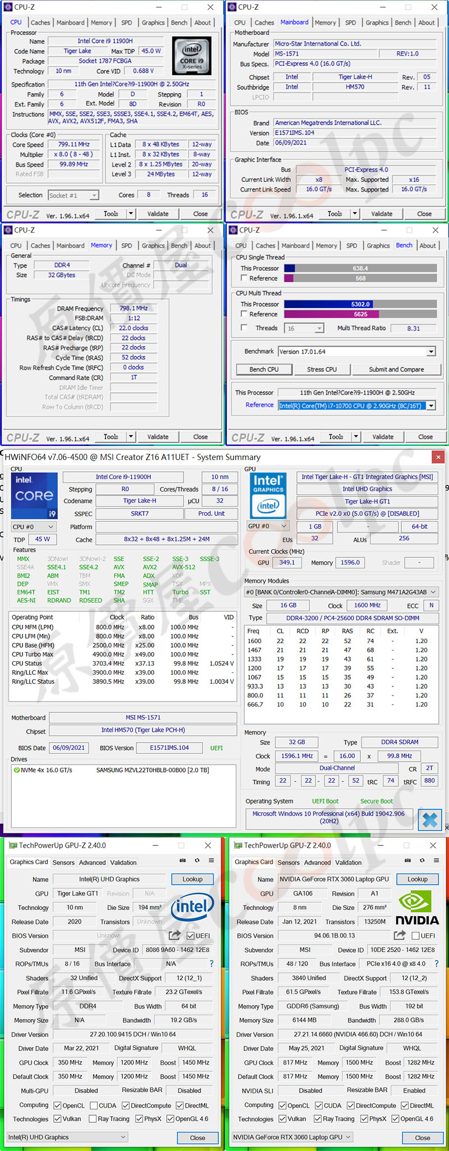This screenshot has width=449, height=1151.
Task: Open the Reference i7-10700 CPU dropdown
Action: coord(357,406)
